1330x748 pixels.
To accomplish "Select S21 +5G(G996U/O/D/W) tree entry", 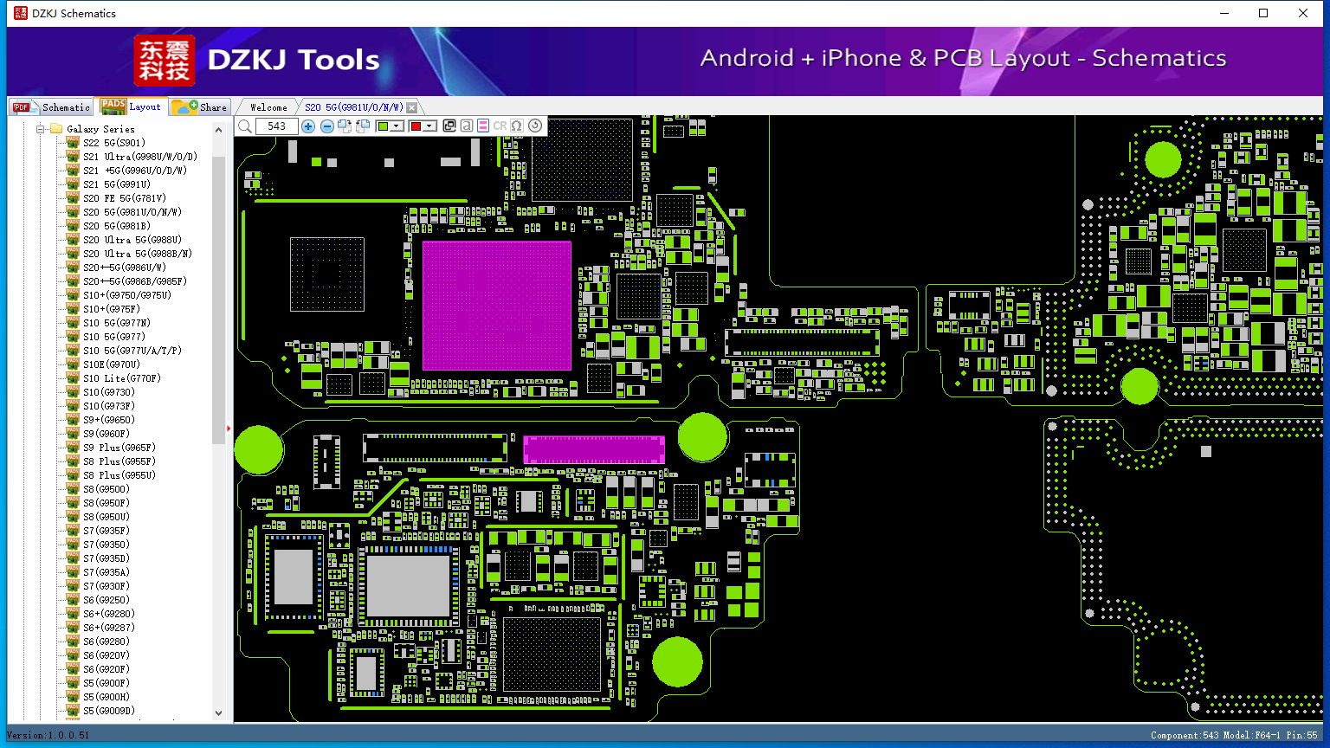I will [x=135, y=171].
